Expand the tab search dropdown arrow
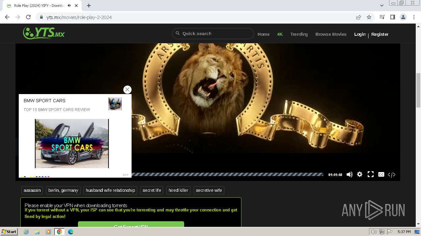The image size is (421, 236). (x=382, y=6)
